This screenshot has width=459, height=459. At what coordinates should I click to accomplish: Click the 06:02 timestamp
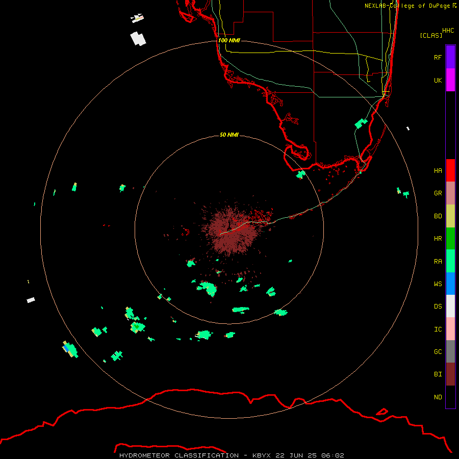333,455
